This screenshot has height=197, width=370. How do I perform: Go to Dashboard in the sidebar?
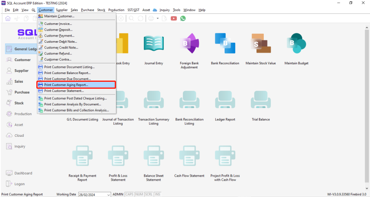pos(23,173)
